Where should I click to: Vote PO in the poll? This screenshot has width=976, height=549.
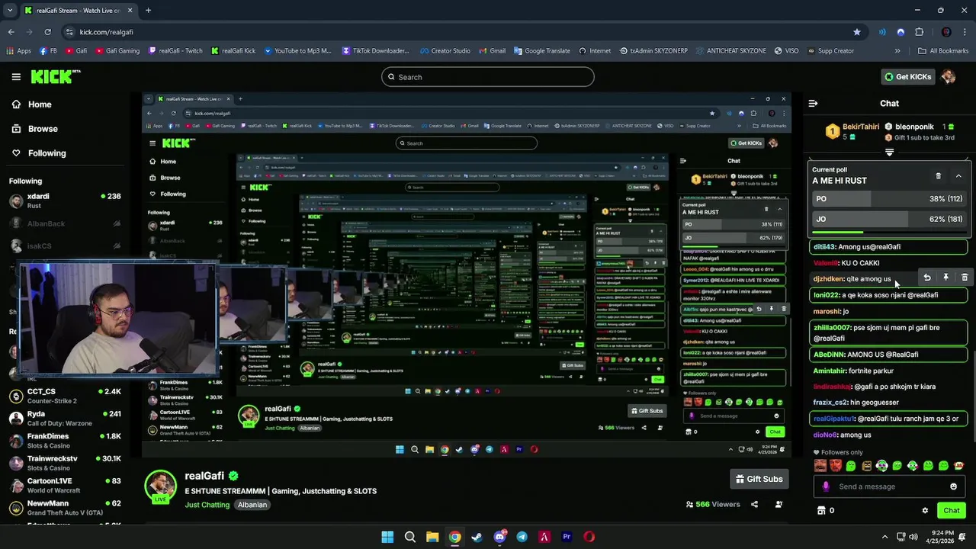tap(889, 198)
